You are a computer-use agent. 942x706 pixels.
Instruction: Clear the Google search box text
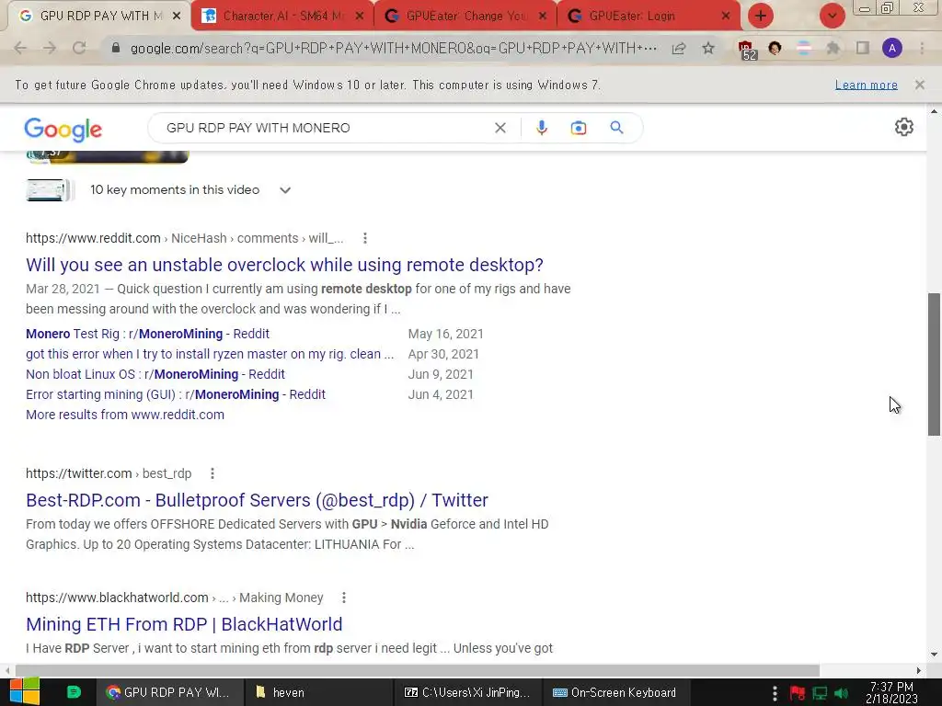point(500,128)
